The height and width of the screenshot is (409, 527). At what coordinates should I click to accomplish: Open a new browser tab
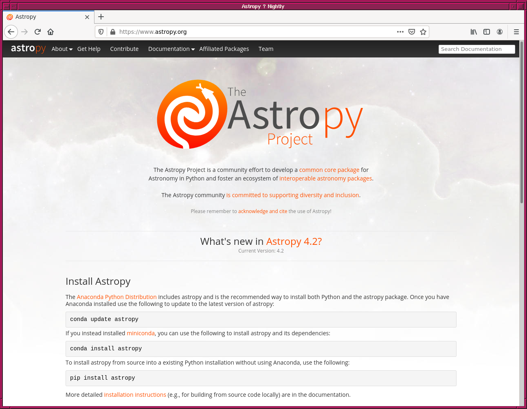101,17
